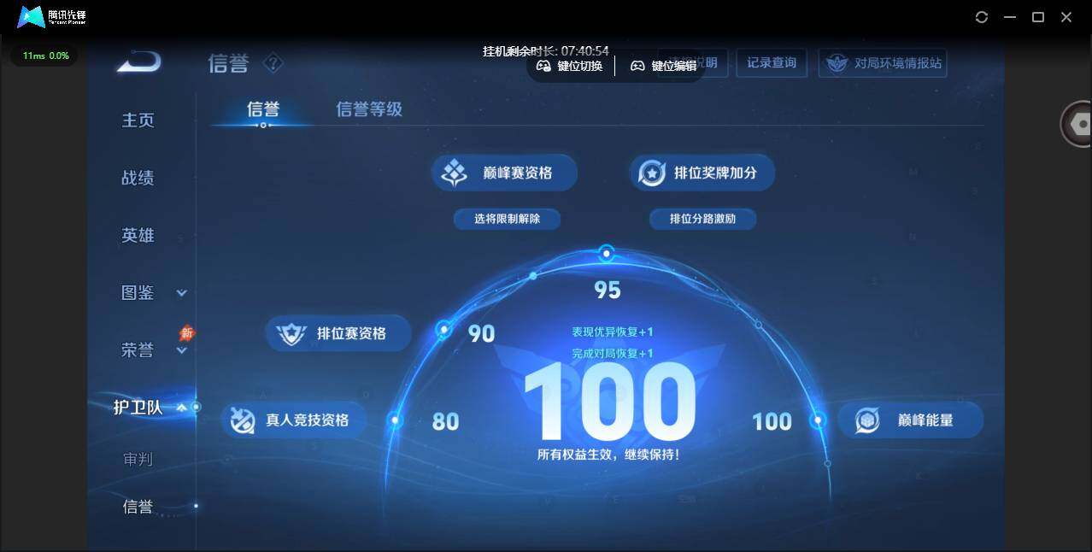The width and height of the screenshot is (1092, 552).
Task: Open 主页 in the sidebar
Action: coord(138,120)
